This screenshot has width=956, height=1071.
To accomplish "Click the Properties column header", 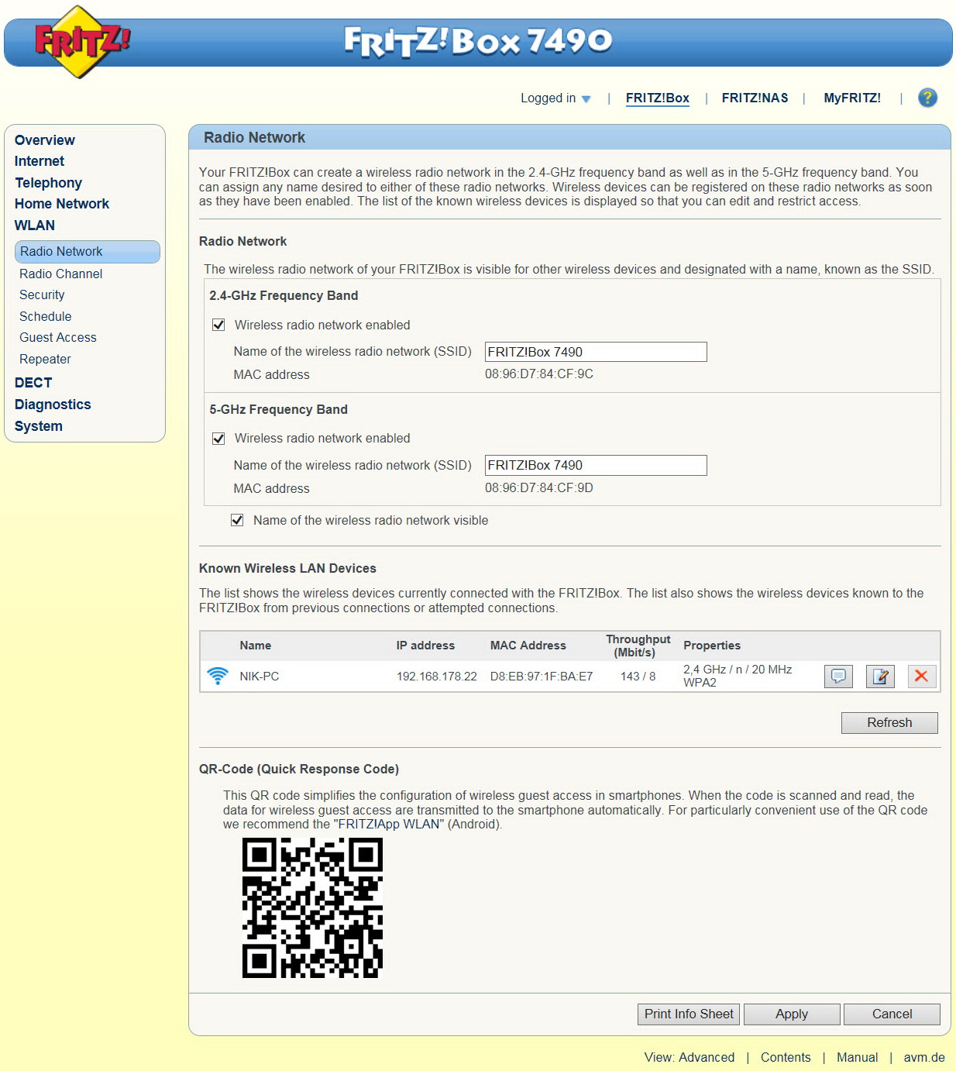I will click(712, 646).
